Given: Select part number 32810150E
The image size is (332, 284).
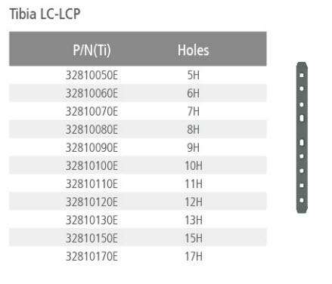Looking at the screenshot, I should (92, 239).
